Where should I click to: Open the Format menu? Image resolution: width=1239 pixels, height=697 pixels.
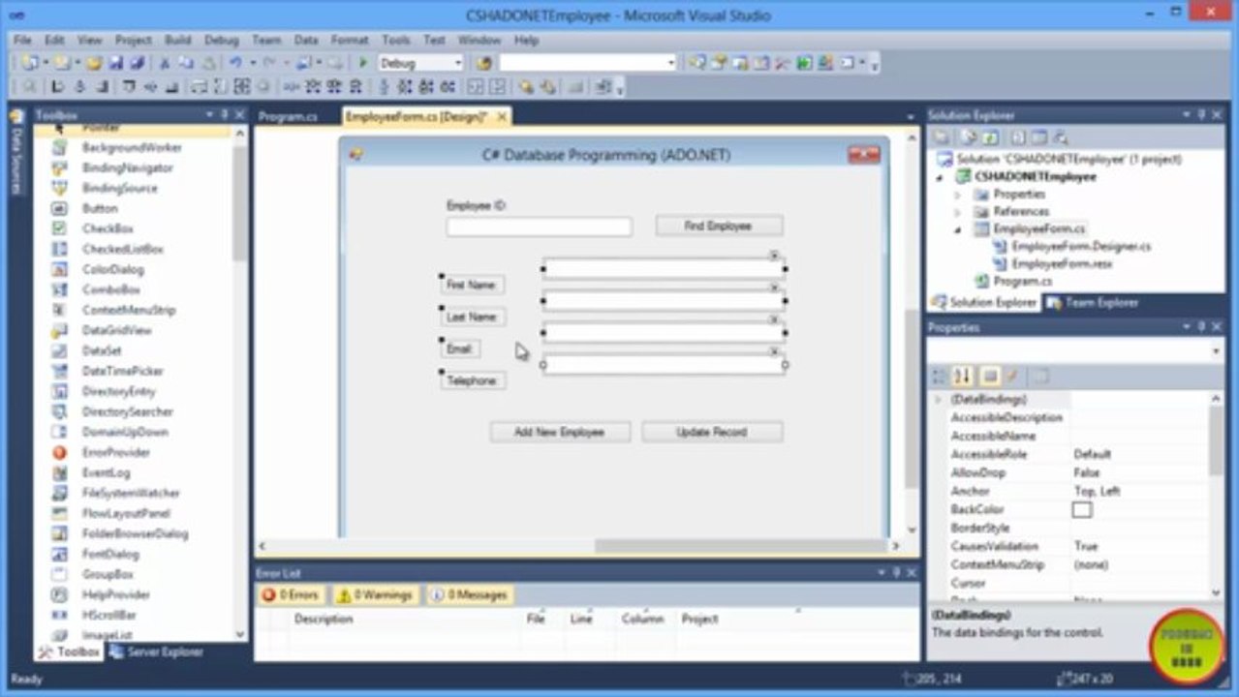click(x=350, y=40)
